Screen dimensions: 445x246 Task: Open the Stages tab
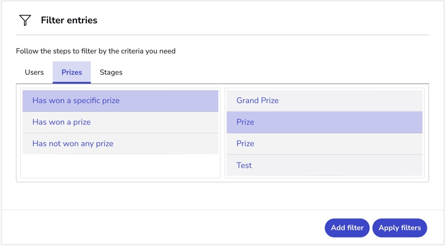(111, 72)
